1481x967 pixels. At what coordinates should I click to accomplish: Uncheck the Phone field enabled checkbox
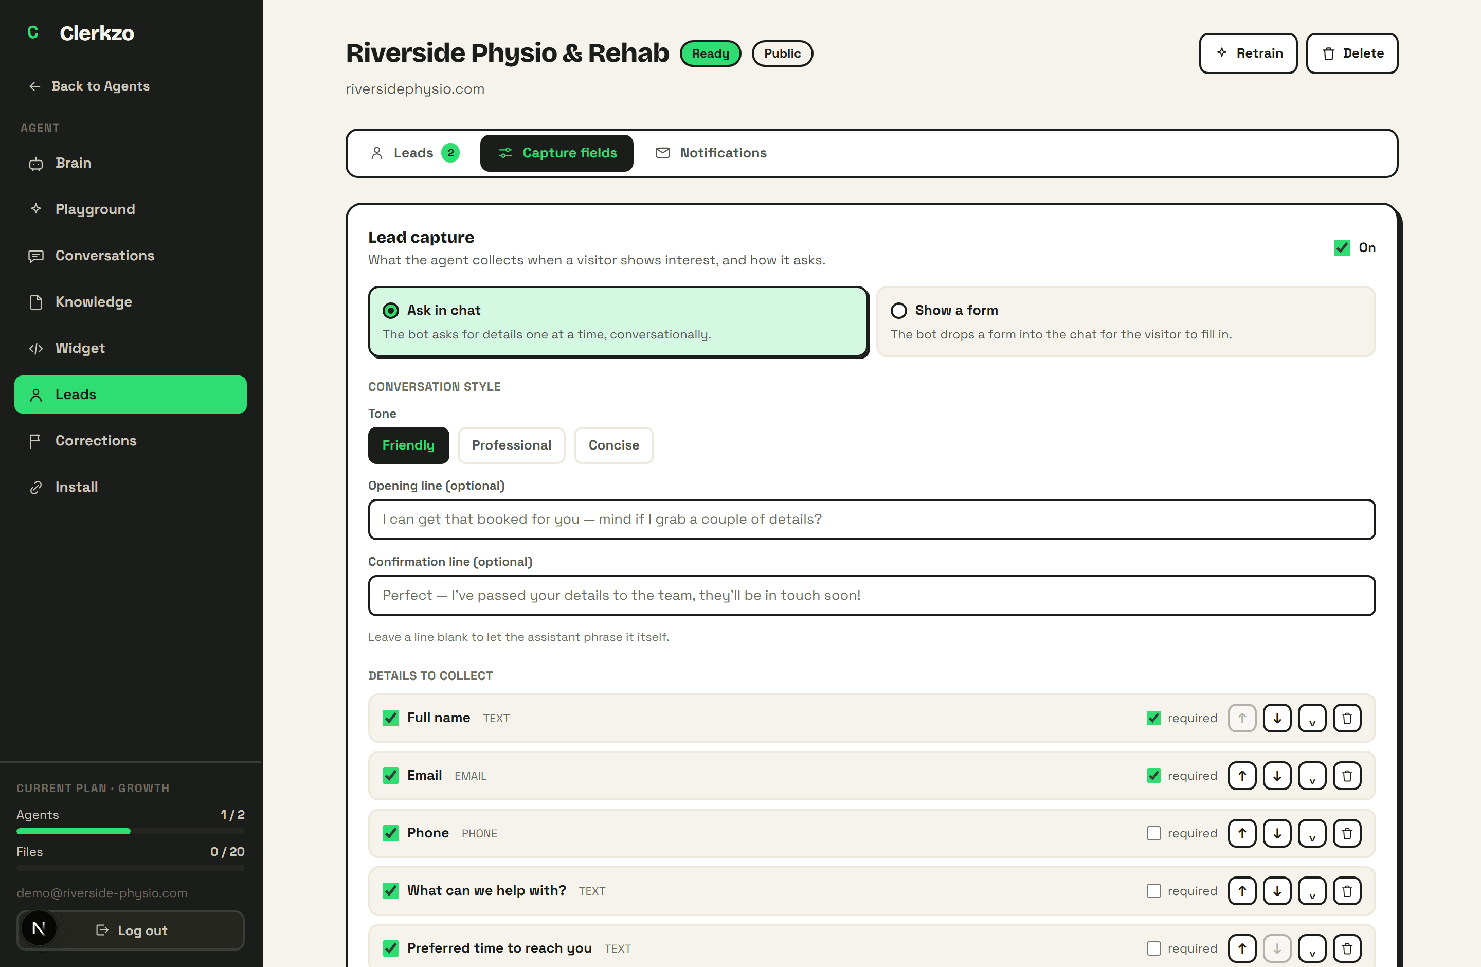click(x=391, y=833)
